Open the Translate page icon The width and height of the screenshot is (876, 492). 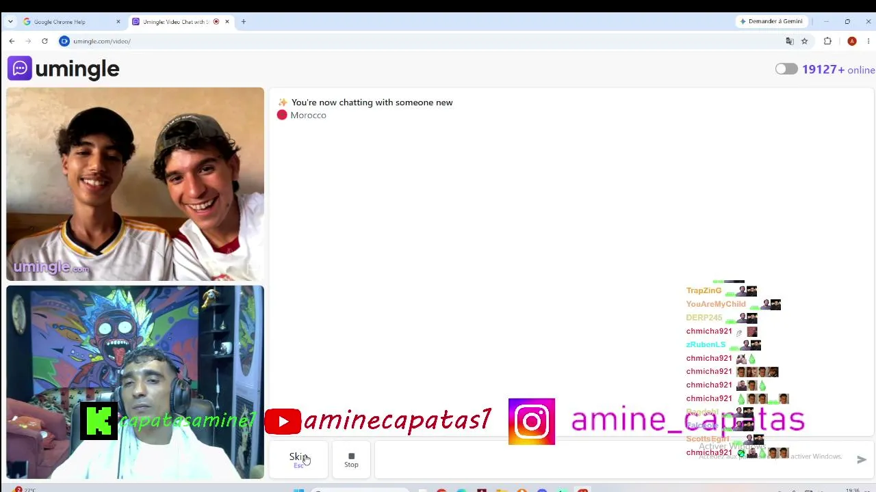[x=790, y=41]
